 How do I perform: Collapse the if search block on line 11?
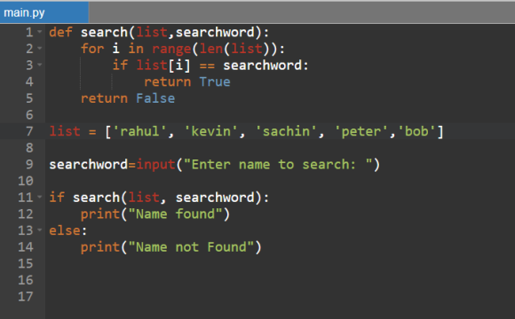(x=40, y=197)
